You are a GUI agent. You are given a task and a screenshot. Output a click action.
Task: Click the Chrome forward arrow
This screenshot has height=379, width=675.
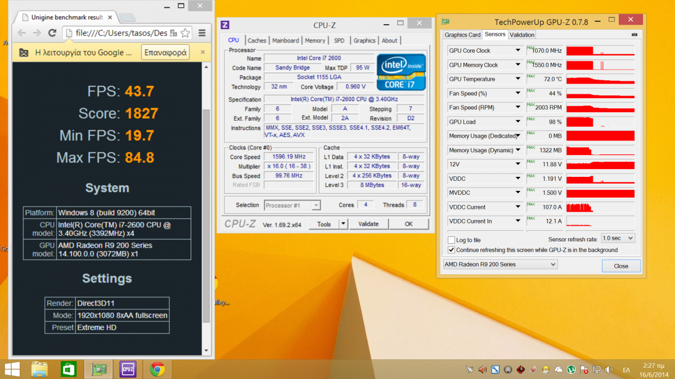37,33
